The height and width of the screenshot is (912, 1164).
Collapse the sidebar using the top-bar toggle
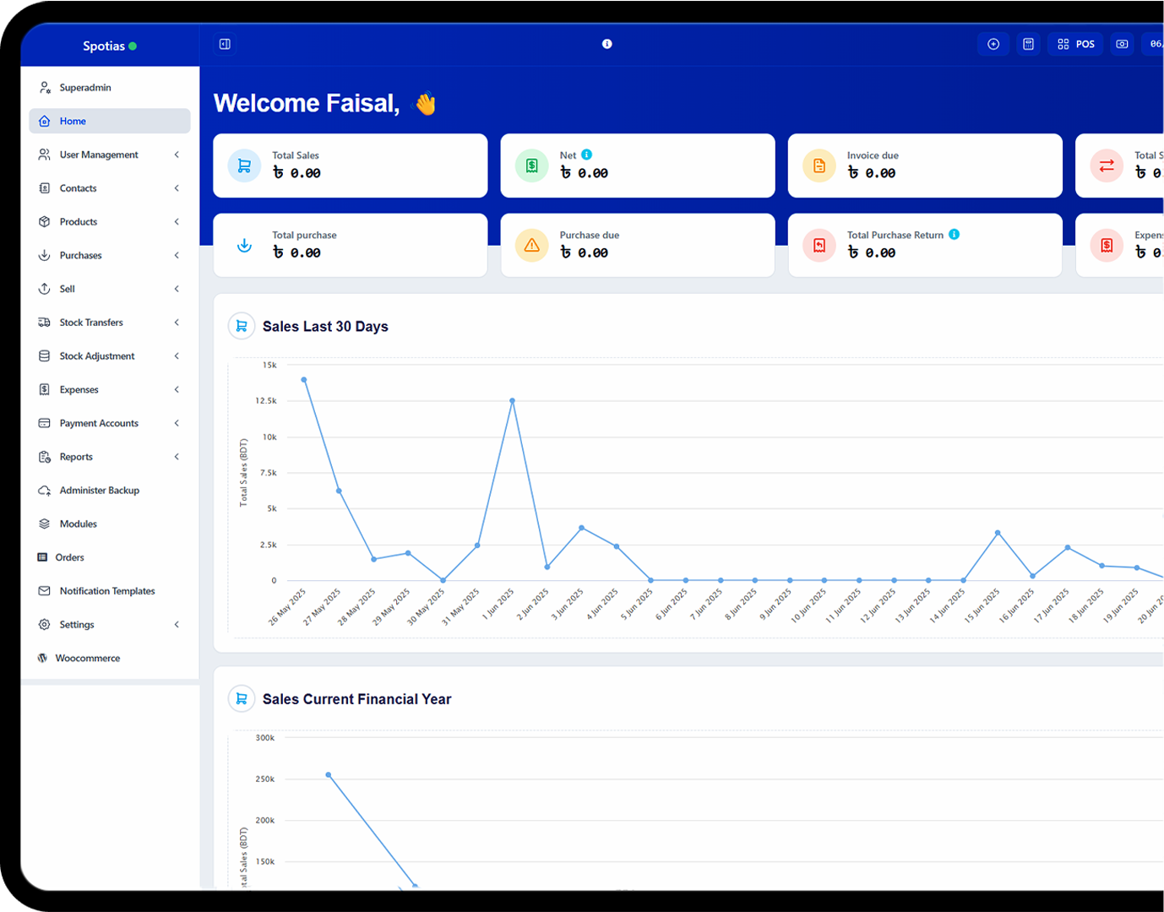point(225,44)
